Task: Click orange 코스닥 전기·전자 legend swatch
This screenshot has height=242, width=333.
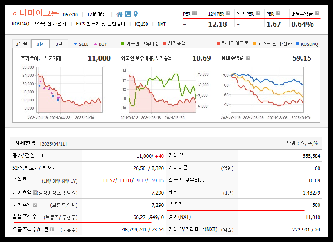Action: pyautogui.click(x=254, y=44)
